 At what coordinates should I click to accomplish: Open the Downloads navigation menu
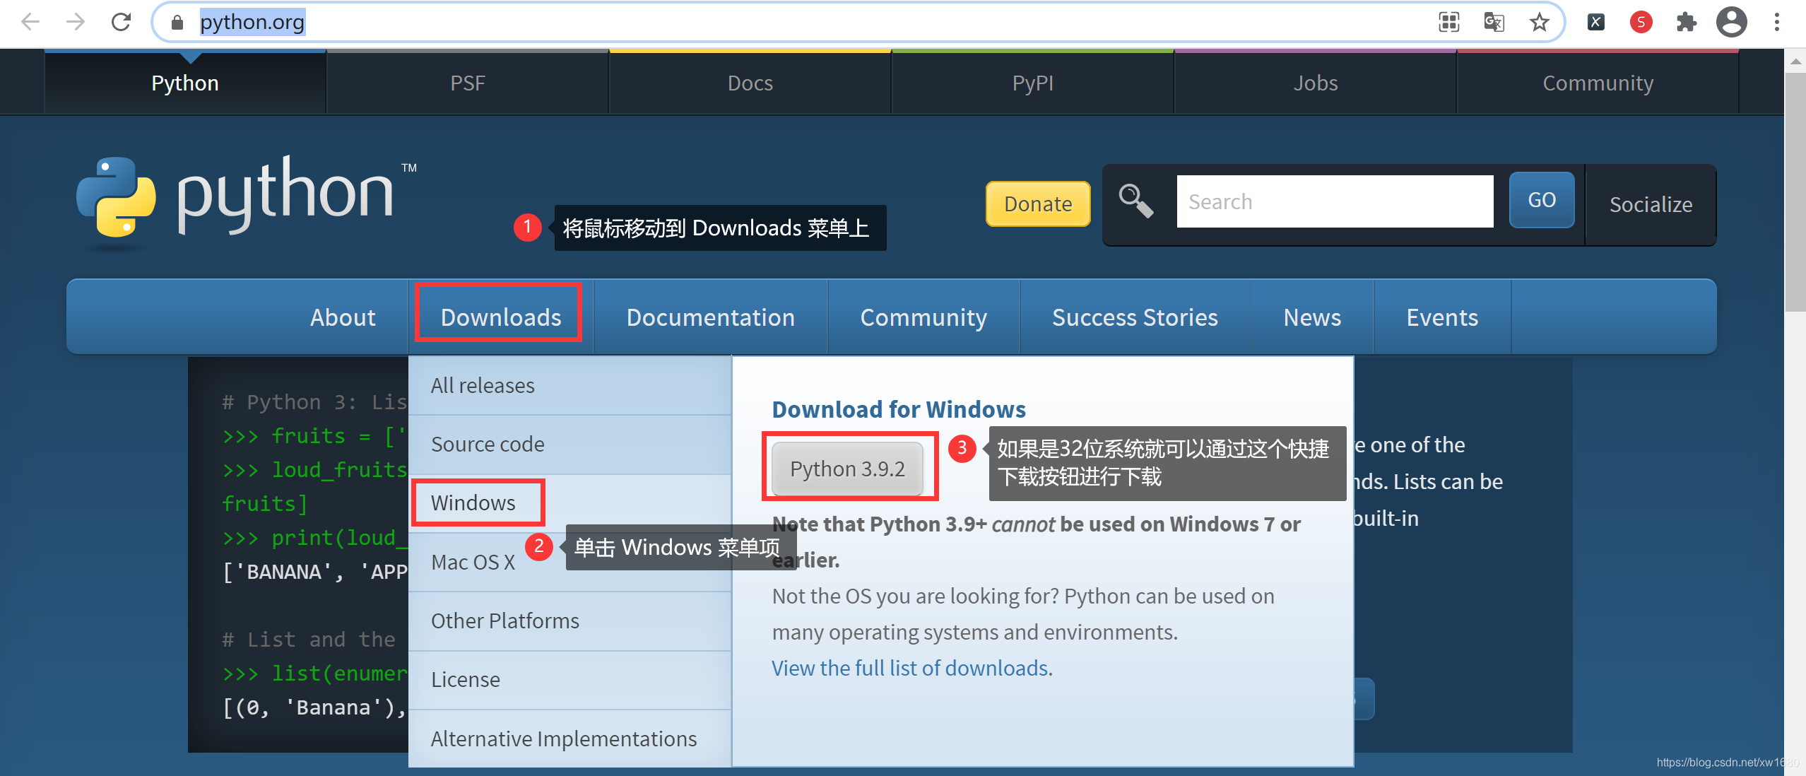click(500, 317)
